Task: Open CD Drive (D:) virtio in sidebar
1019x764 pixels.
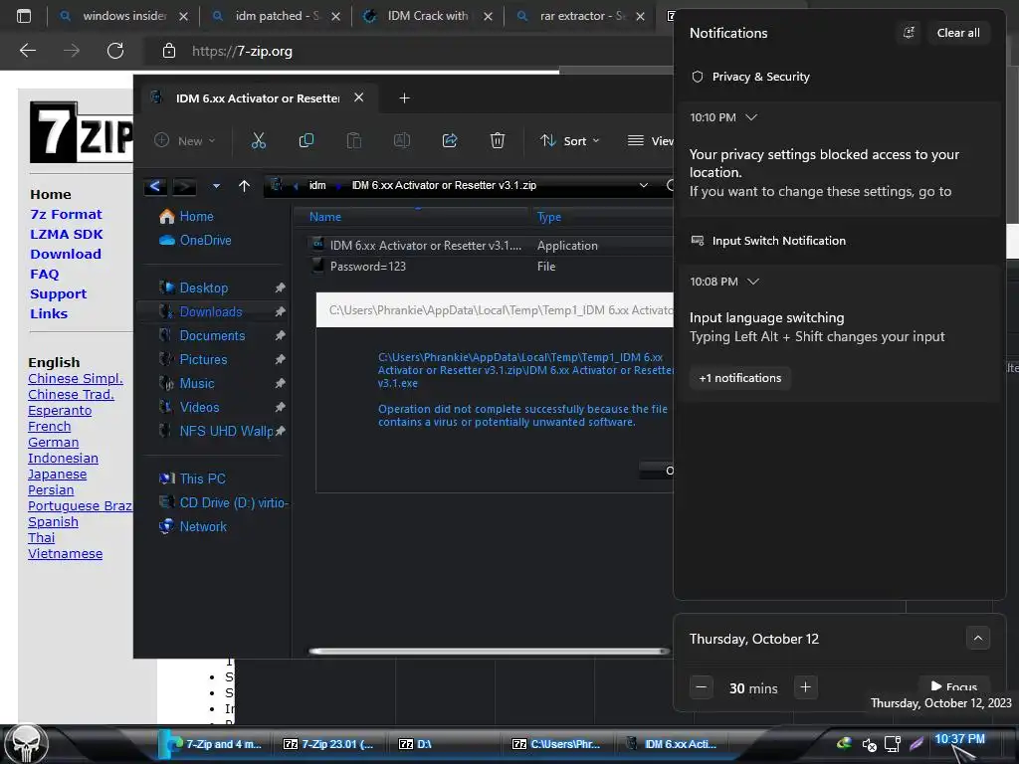Action: click(233, 502)
